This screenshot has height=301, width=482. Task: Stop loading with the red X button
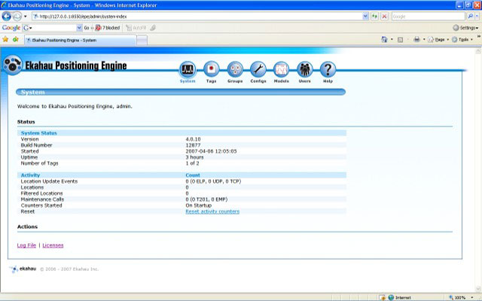pyautogui.click(x=384, y=17)
